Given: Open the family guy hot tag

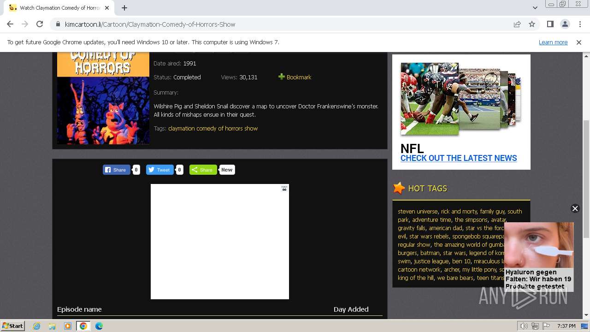Looking at the screenshot, I should click(x=492, y=211).
